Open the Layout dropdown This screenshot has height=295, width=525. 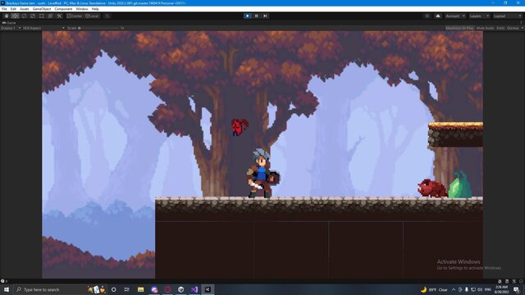(x=507, y=16)
